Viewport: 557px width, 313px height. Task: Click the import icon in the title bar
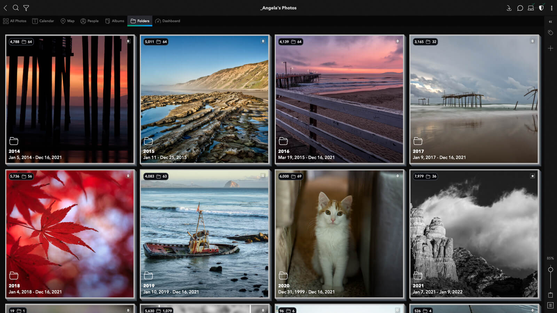tap(509, 8)
